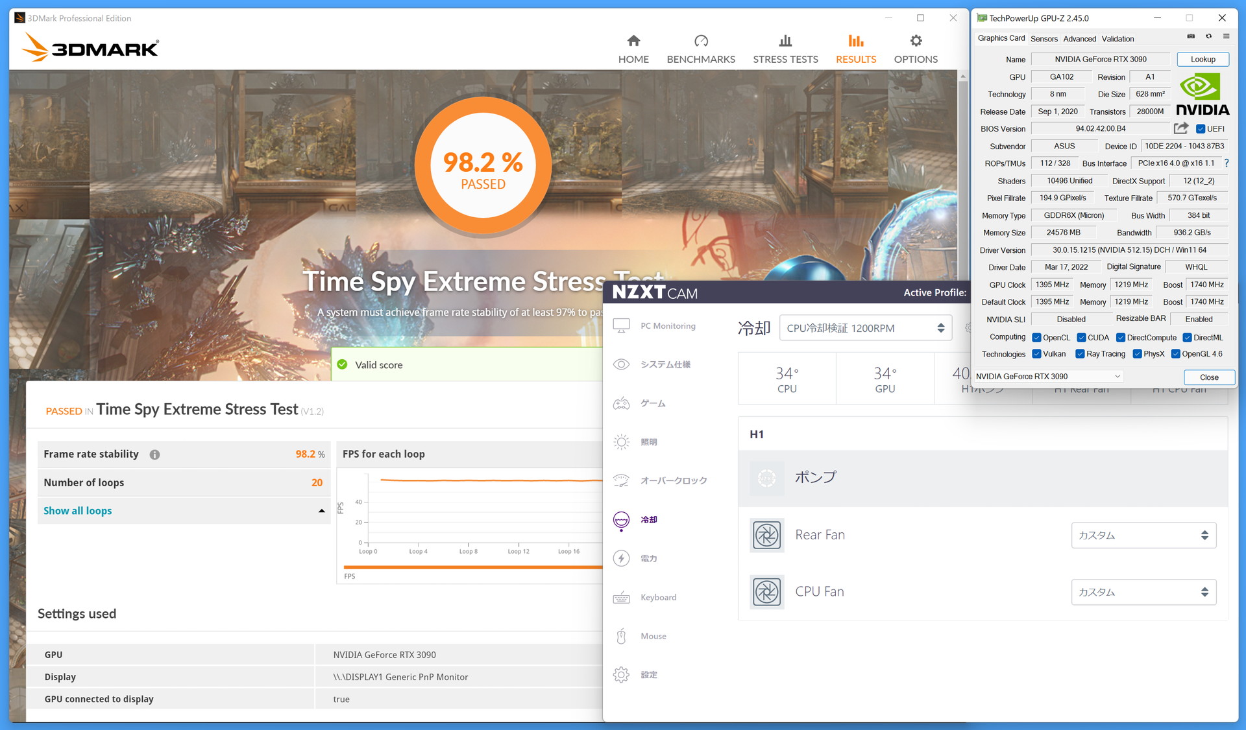Click the Bus Interface question mark
1246x730 pixels.
(1226, 163)
